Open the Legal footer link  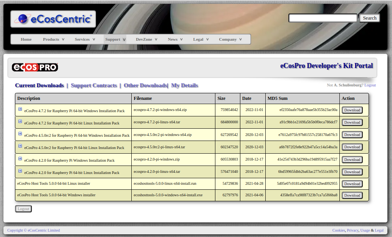379,230
